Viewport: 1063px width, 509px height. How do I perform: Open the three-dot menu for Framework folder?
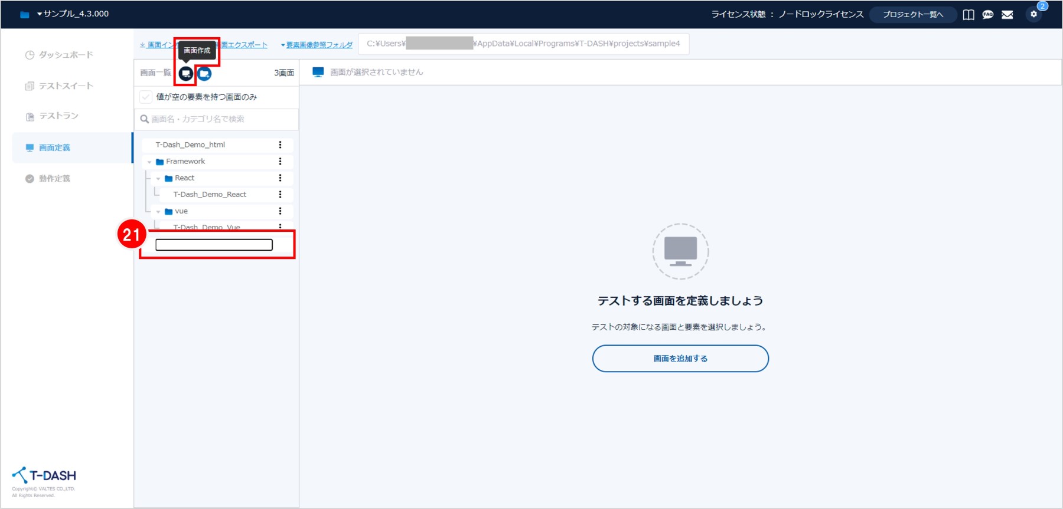click(x=280, y=161)
